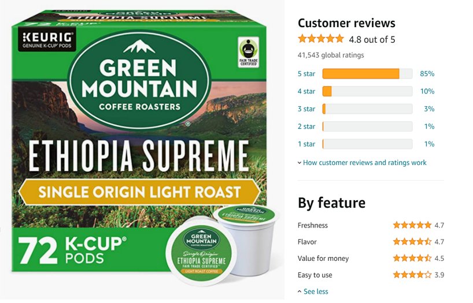Click chevron beside How customer reviews work
This screenshot has width=473, height=303.
click(x=300, y=163)
